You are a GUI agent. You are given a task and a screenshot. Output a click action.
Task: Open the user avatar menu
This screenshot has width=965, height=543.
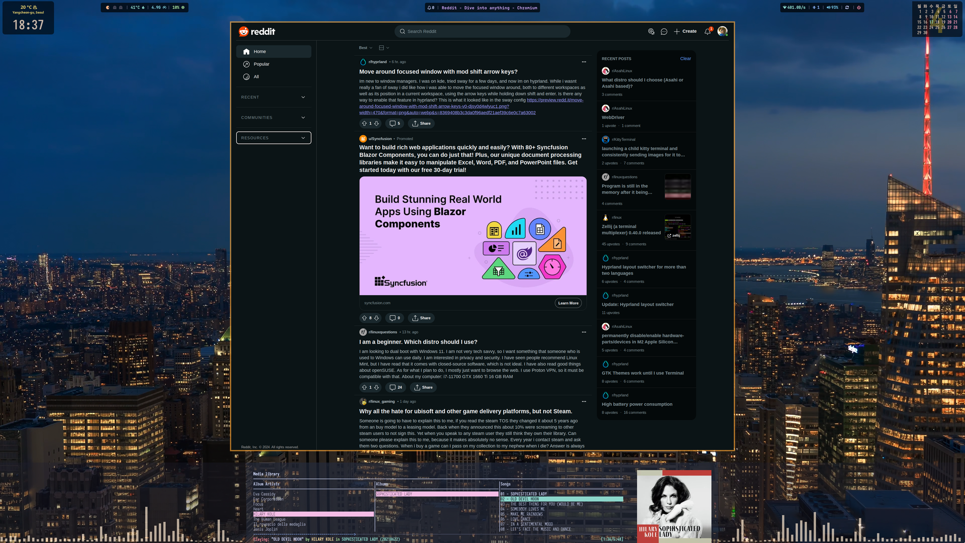tap(722, 32)
